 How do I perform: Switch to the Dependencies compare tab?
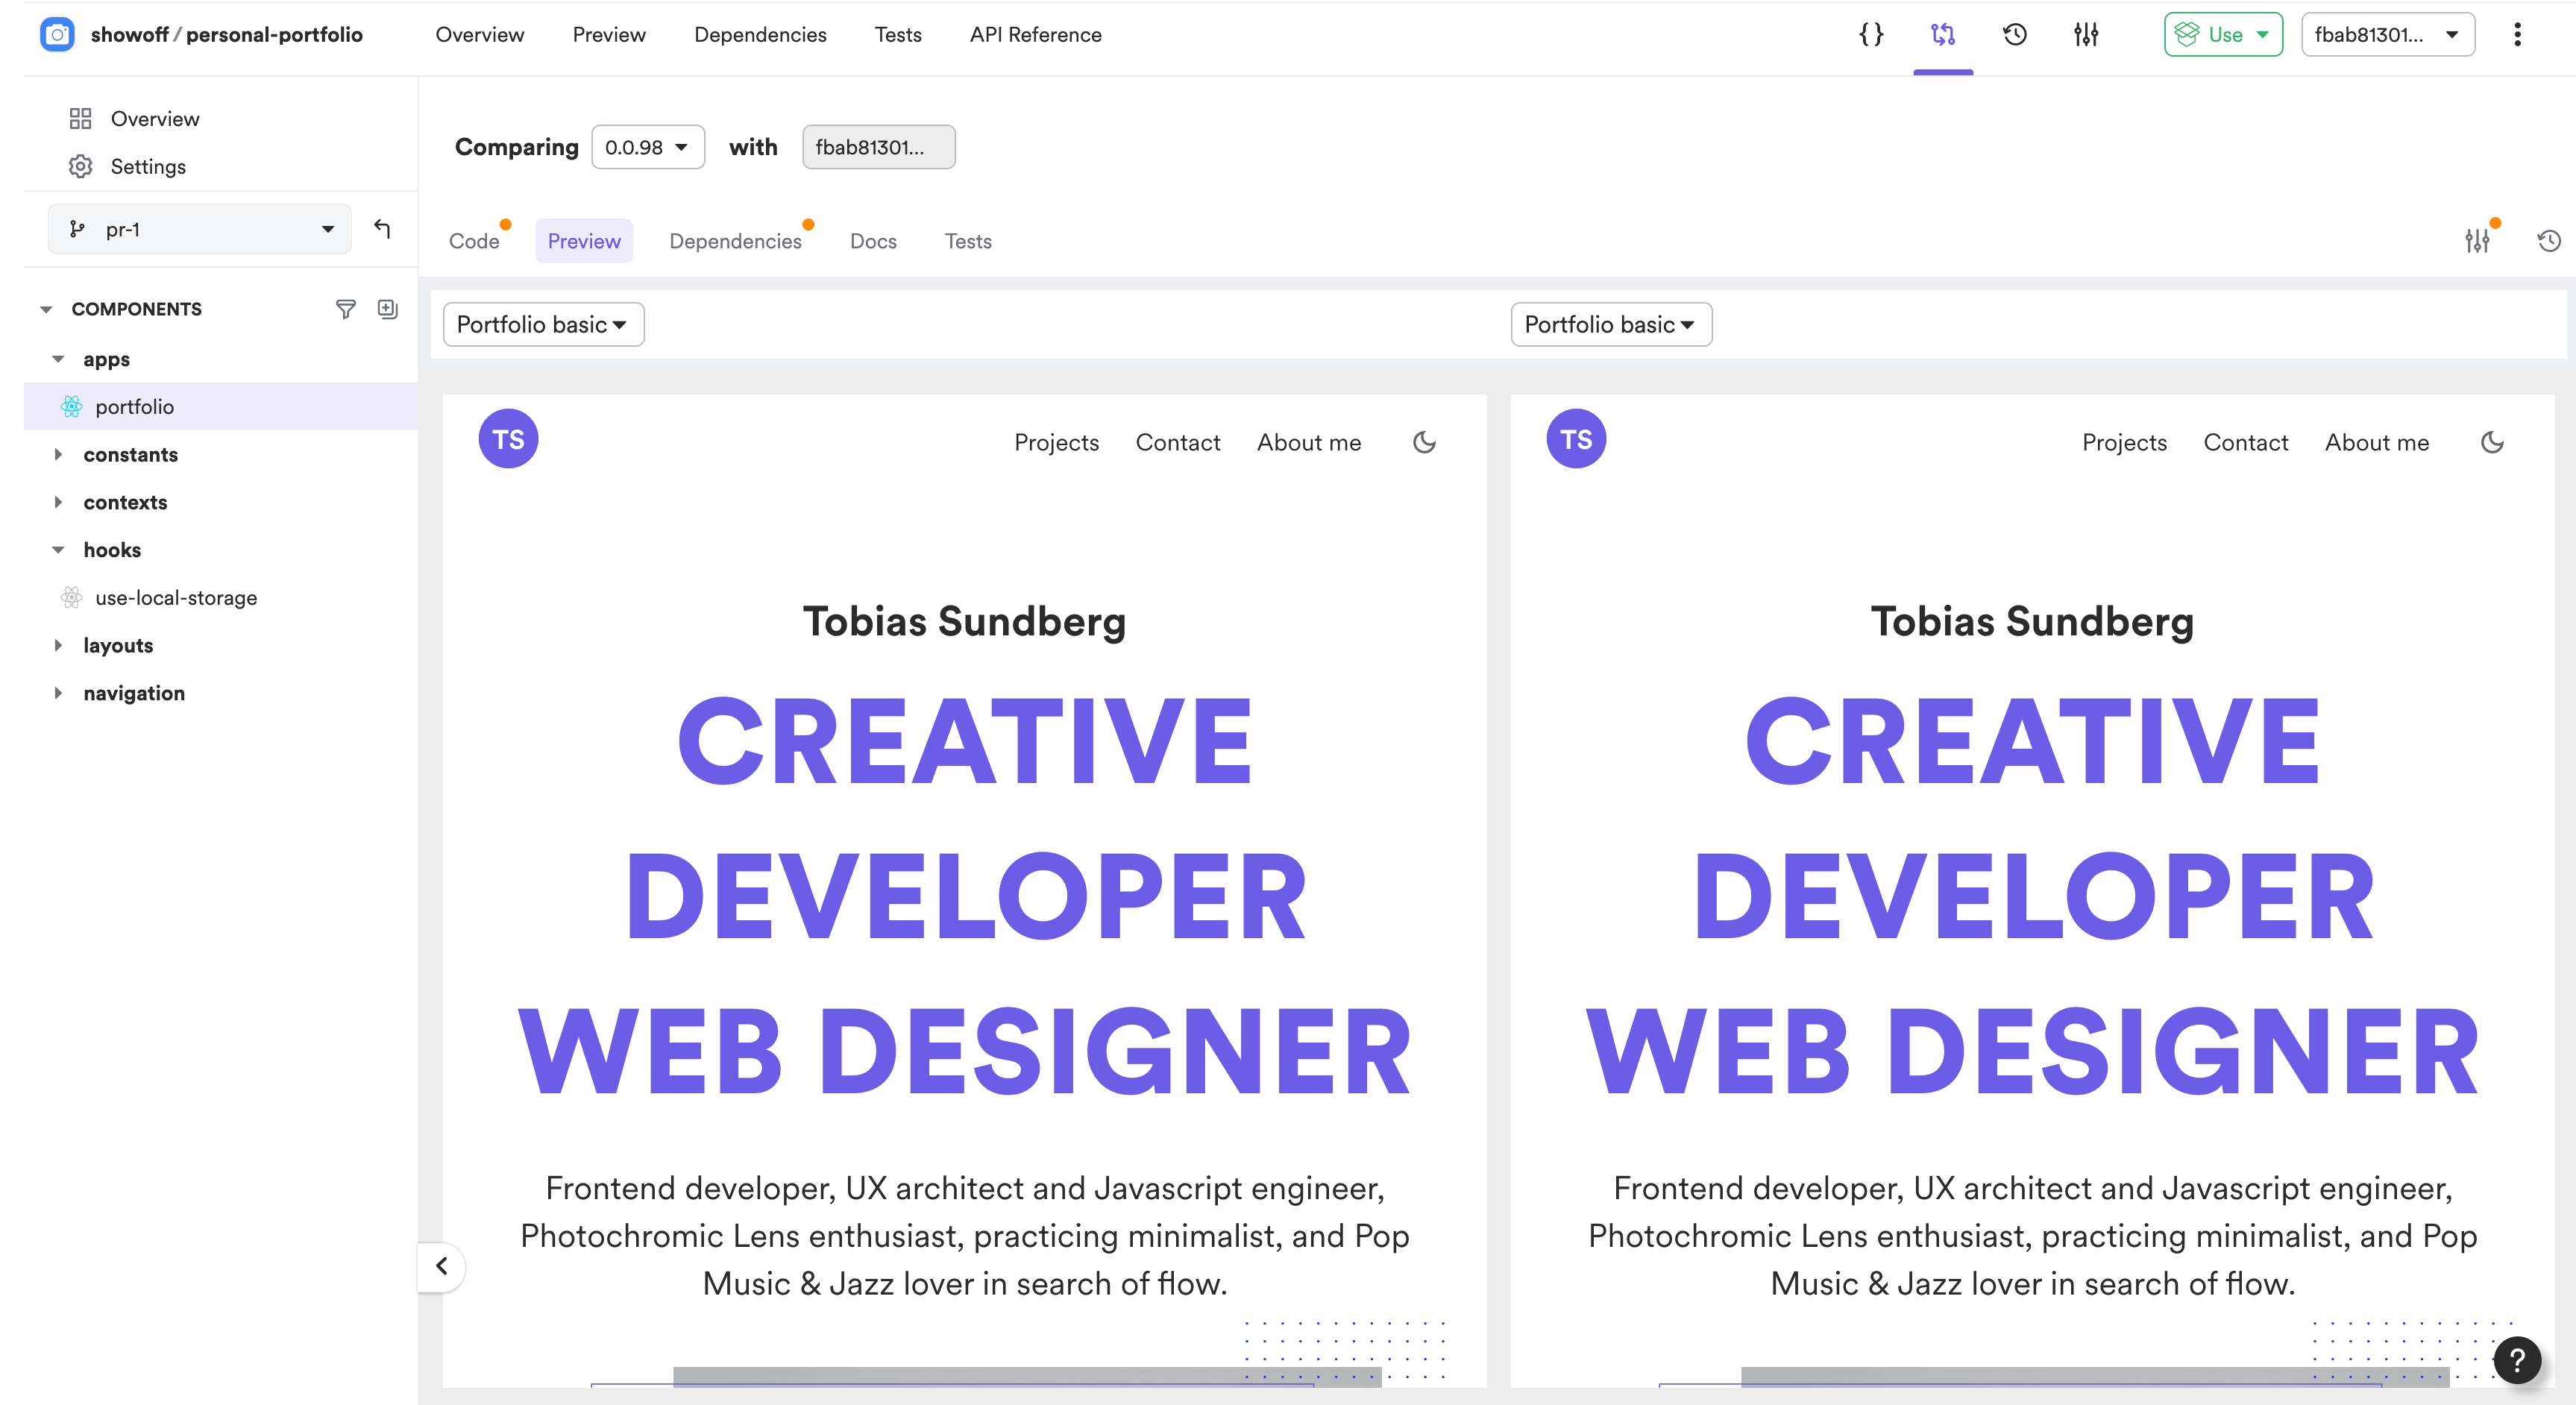(x=735, y=241)
